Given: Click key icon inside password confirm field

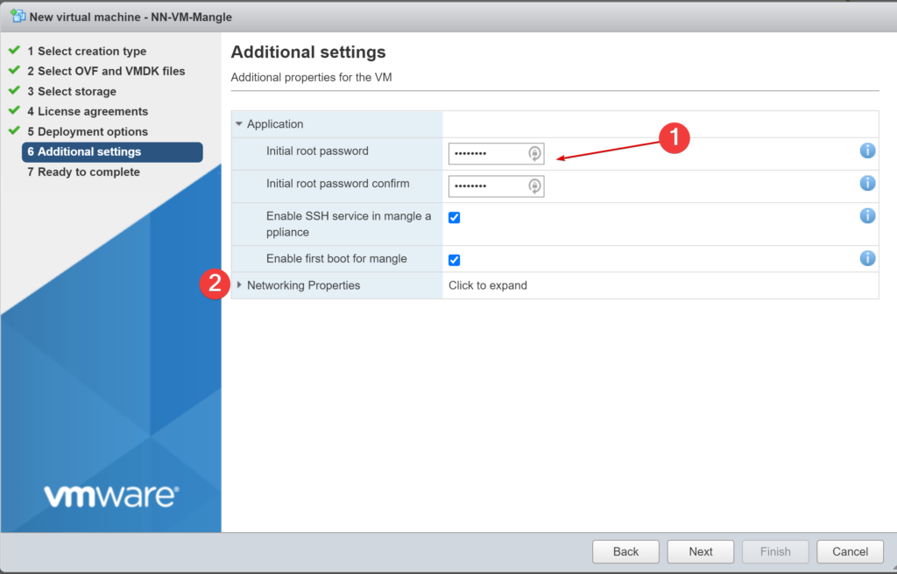Looking at the screenshot, I should coord(534,185).
